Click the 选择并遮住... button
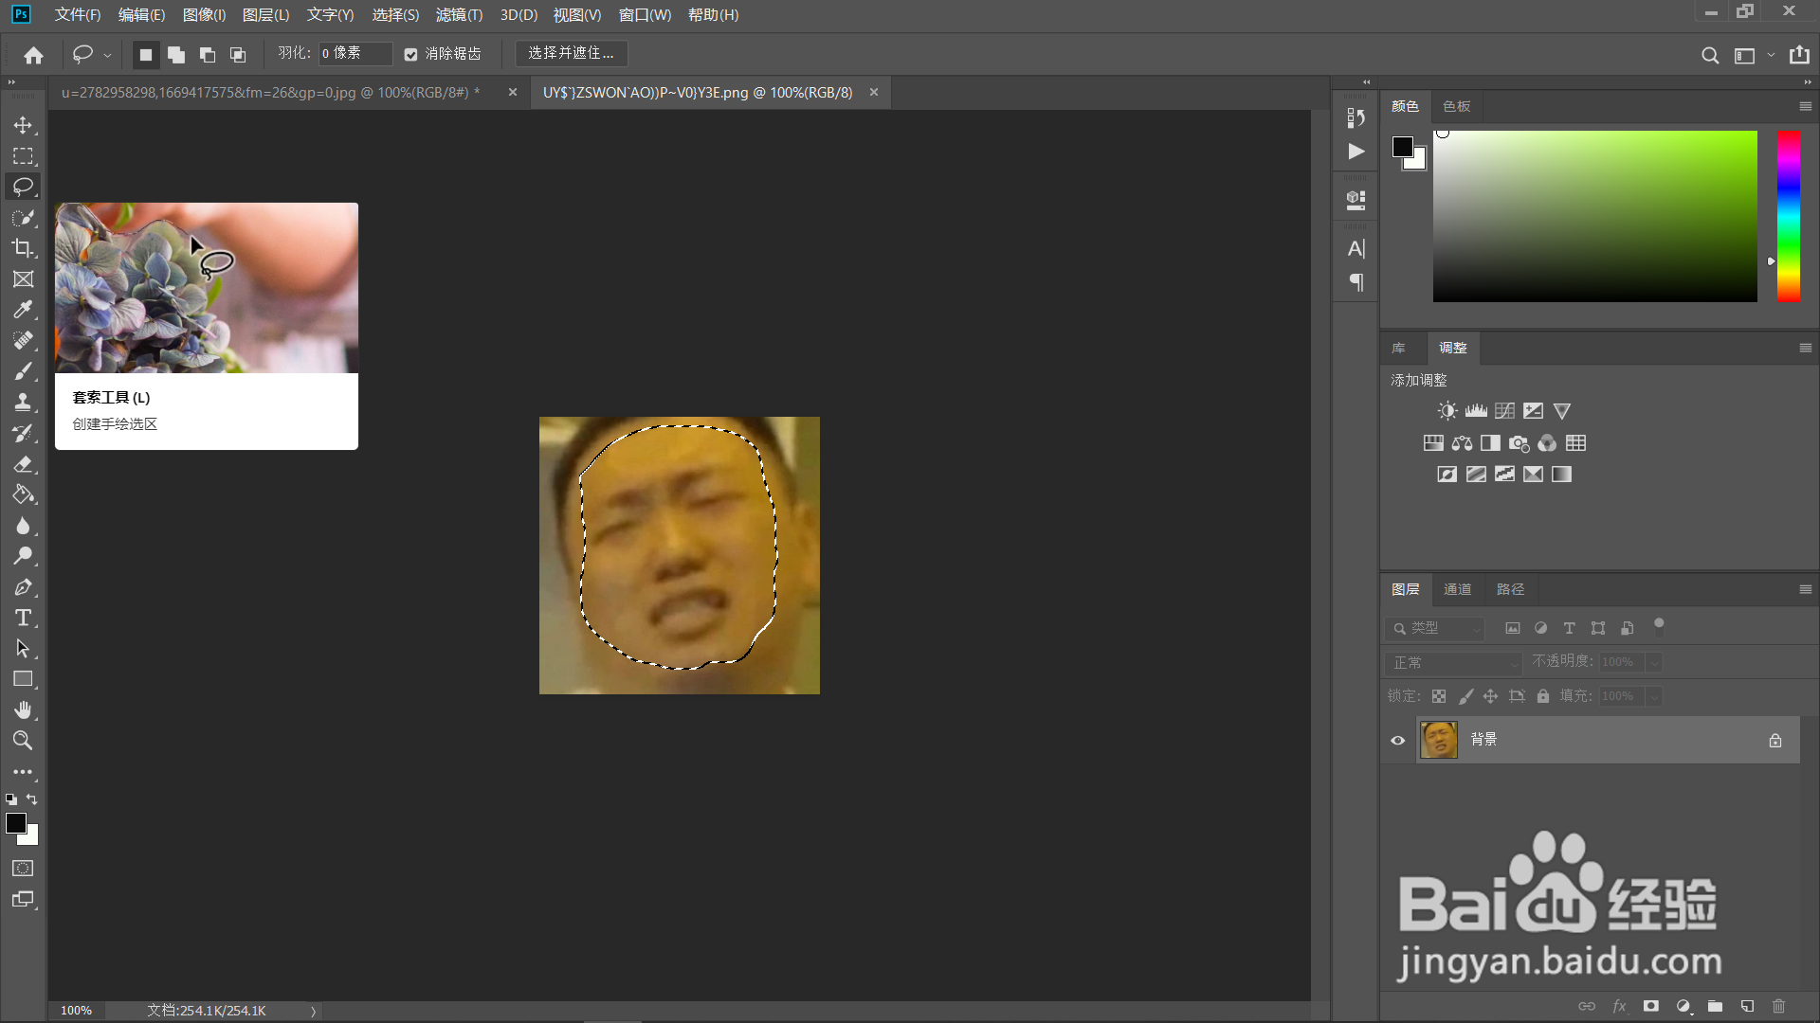 (571, 53)
